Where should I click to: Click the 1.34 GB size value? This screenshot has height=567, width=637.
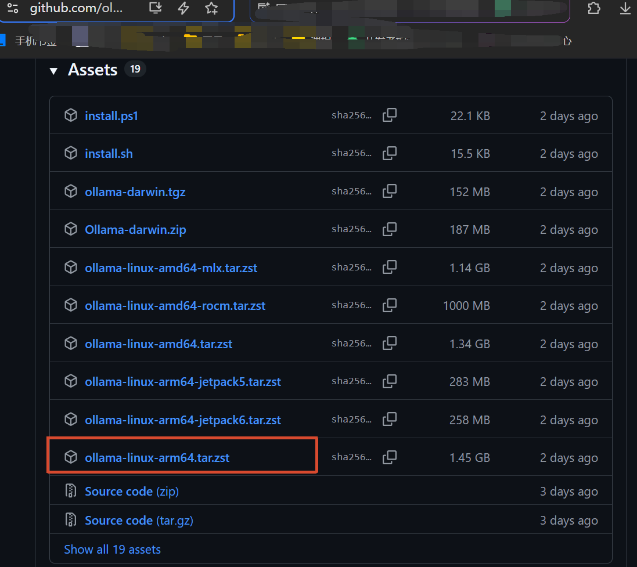[x=470, y=344]
